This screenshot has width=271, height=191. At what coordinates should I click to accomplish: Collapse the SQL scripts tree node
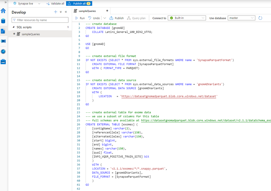[14, 27]
